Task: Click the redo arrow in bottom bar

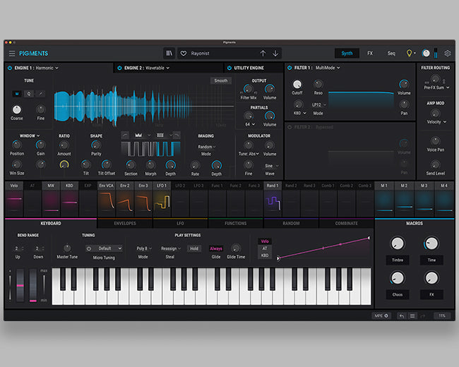Action: (x=422, y=315)
